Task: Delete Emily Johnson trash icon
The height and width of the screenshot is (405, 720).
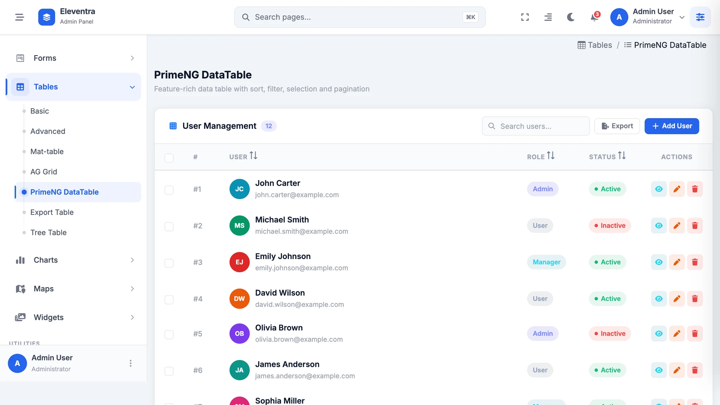Action: pyautogui.click(x=695, y=262)
